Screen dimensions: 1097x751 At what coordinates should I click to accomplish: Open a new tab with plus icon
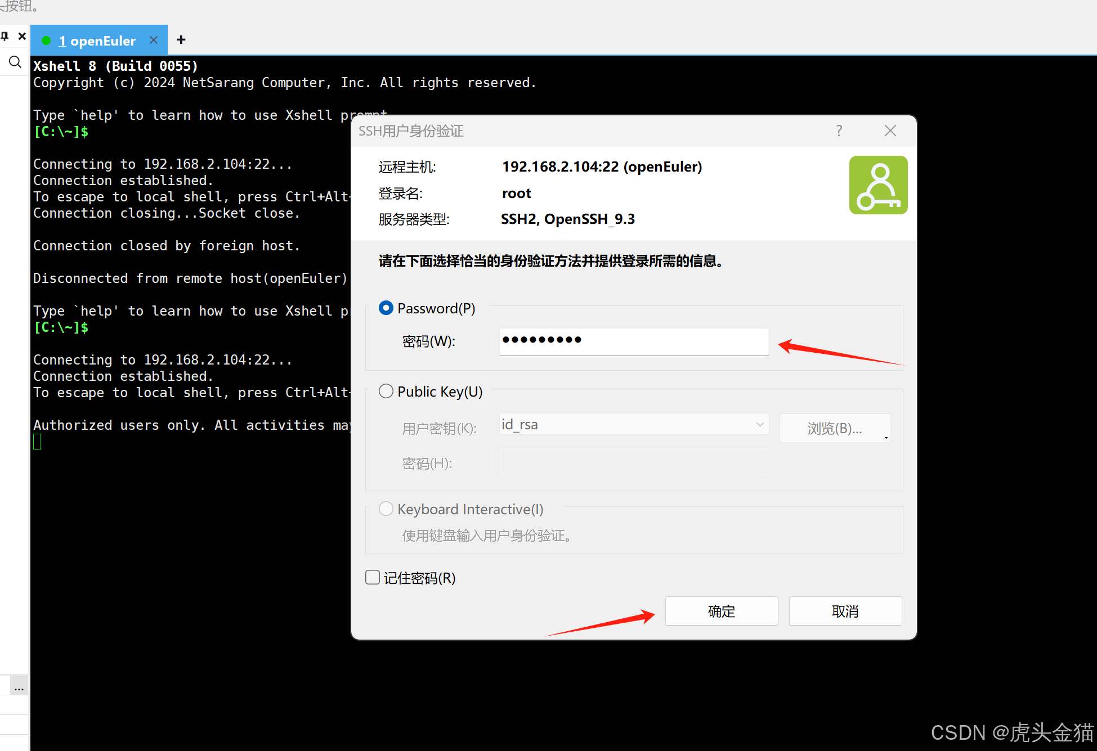(x=181, y=39)
